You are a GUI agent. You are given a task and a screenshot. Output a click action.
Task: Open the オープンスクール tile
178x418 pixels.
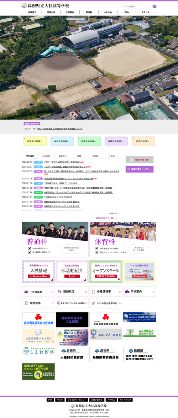pyautogui.click(x=106, y=271)
